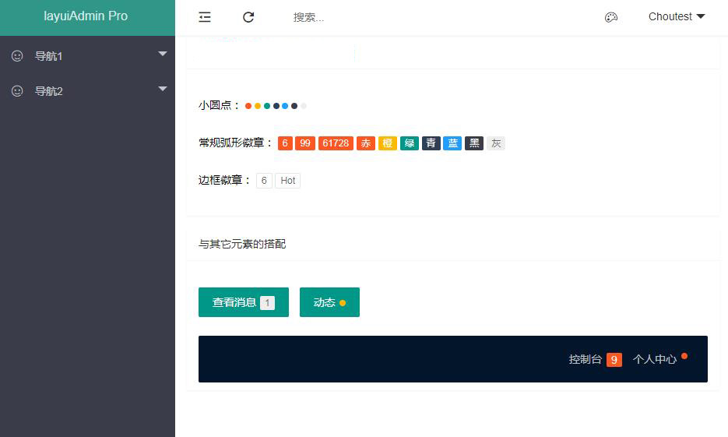This screenshot has width=728, height=437.
Task: Click the layuiAdmin Pro logo title
Action: [86, 16]
